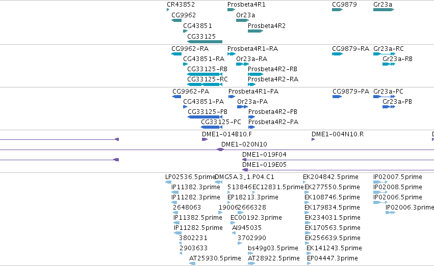The image size is (434, 266).
Task: Click protein Or23a-PA
Action: click(242, 107)
